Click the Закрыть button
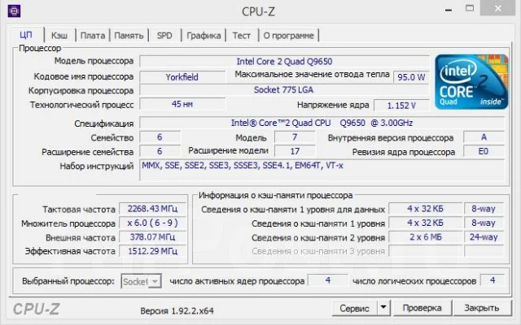Viewport: 521px width, 325px height. point(482,308)
